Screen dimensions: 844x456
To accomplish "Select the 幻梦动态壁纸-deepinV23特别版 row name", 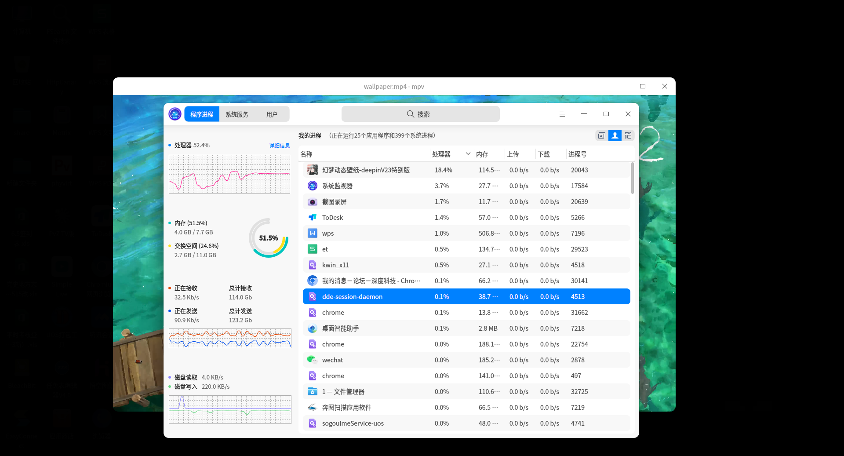I will (x=366, y=170).
